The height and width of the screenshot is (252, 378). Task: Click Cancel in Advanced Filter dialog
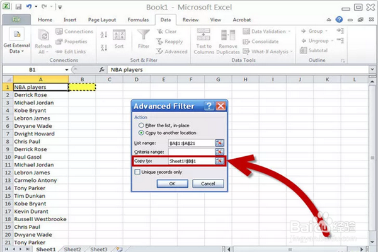[x=208, y=183]
